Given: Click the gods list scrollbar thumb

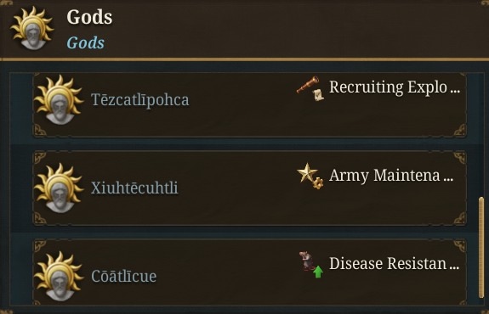Looking at the screenshot, I should [x=481, y=248].
